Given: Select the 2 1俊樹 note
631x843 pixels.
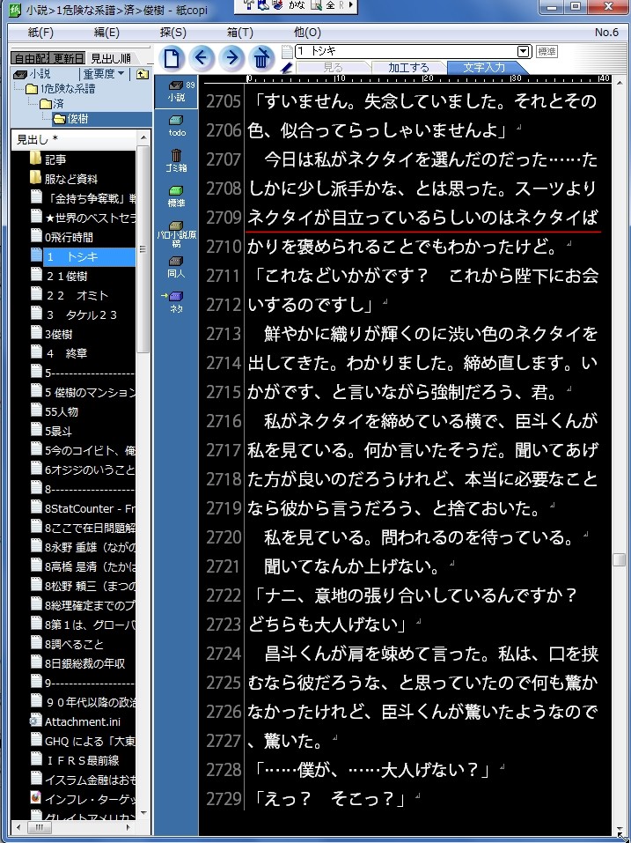Looking at the screenshot, I should [x=59, y=276].
